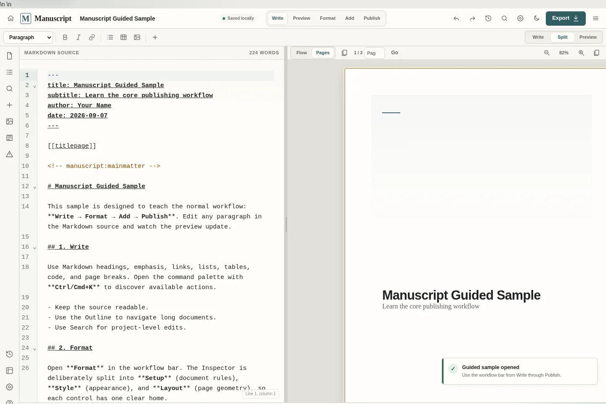
Task: Switch preview to Flow mode
Action: pyautogui.click(x=301, y=53)
